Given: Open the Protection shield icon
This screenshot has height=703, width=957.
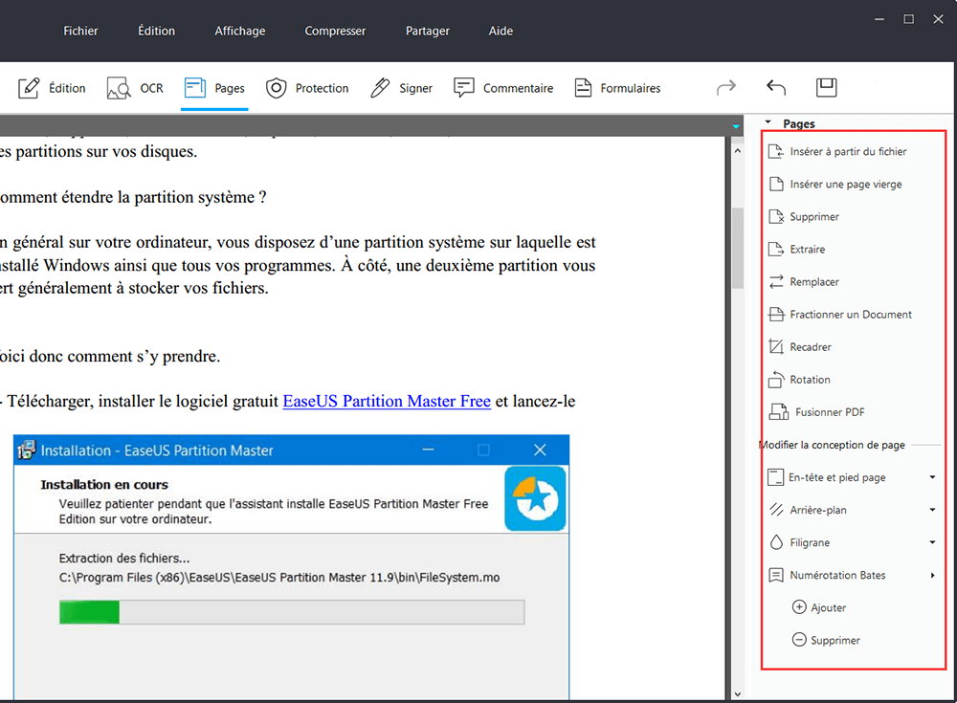Looking at the screenshot, I should [276, 88].
